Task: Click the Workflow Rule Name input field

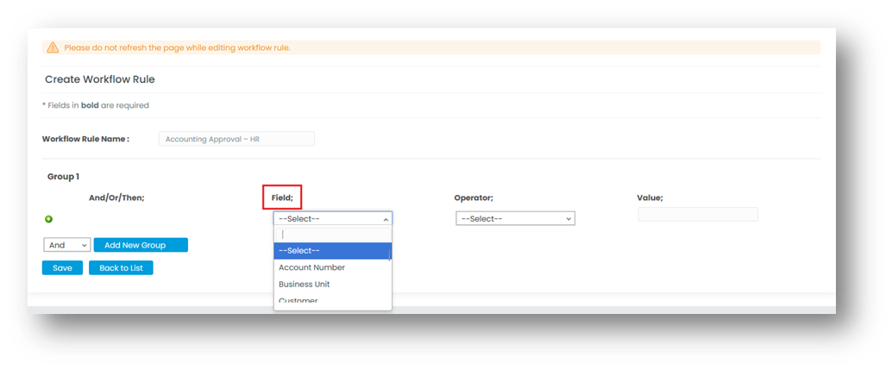Action: click(x=236, y=139)
